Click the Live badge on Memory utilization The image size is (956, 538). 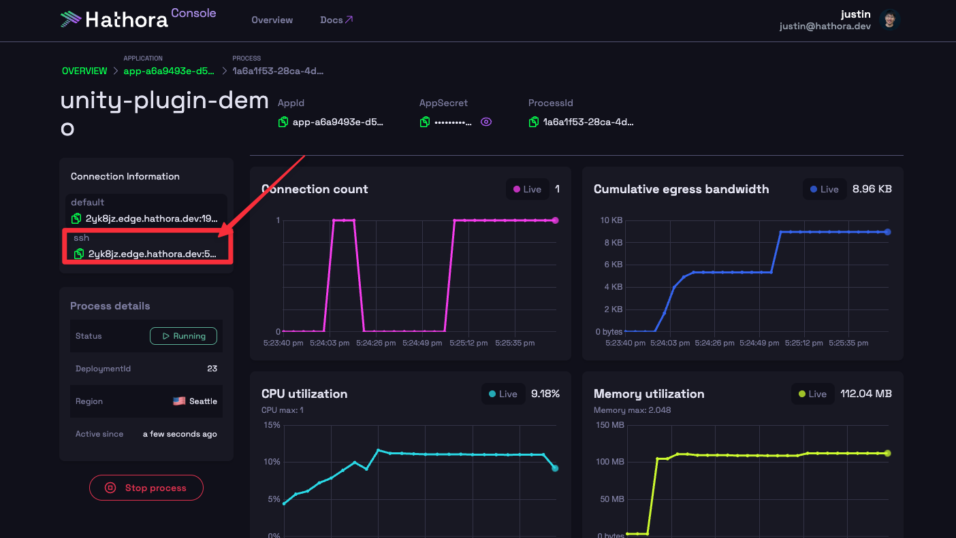pos(812,394)
